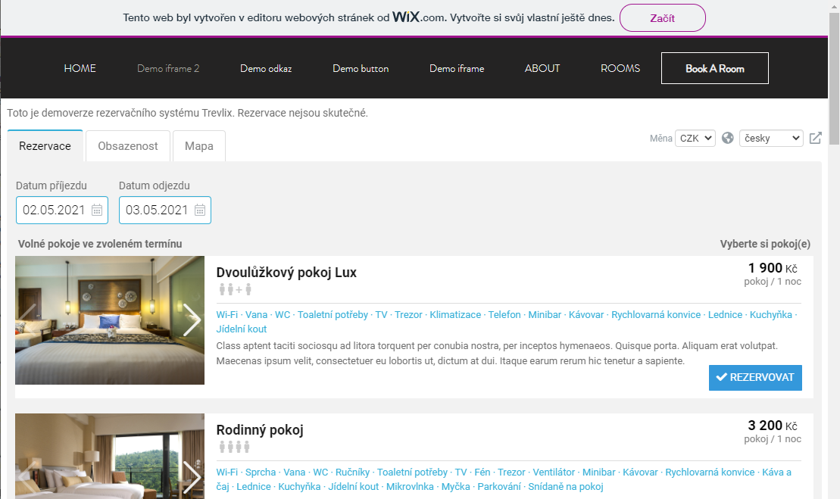
Task: Show previous photo of Dvoulůžkový pokoj Lux
Action: click(28, 320)
